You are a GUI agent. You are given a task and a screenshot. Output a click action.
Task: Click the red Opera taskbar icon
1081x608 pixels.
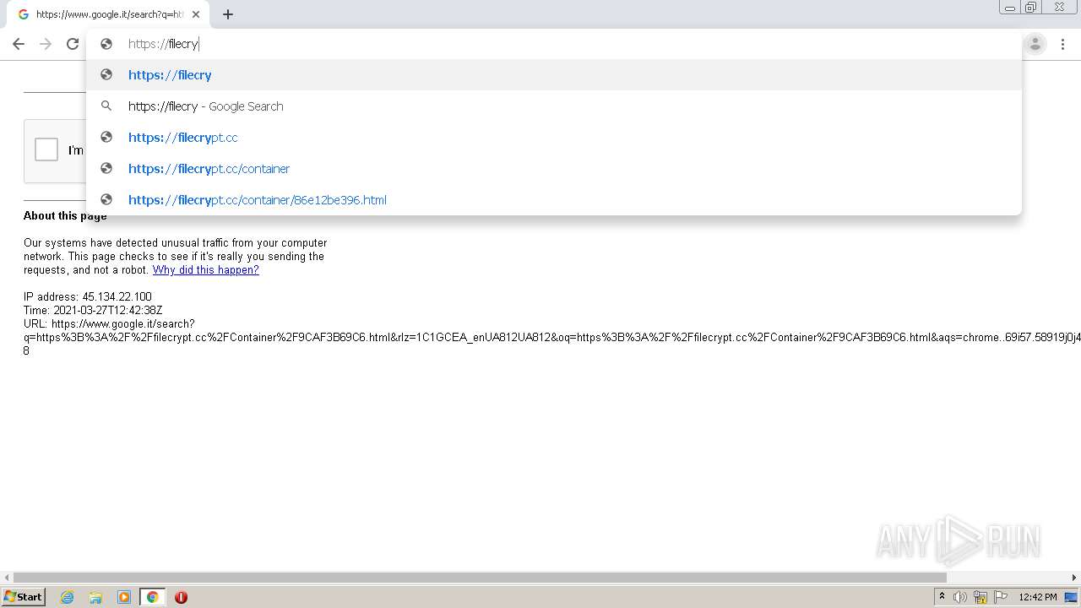pos(181,597)
